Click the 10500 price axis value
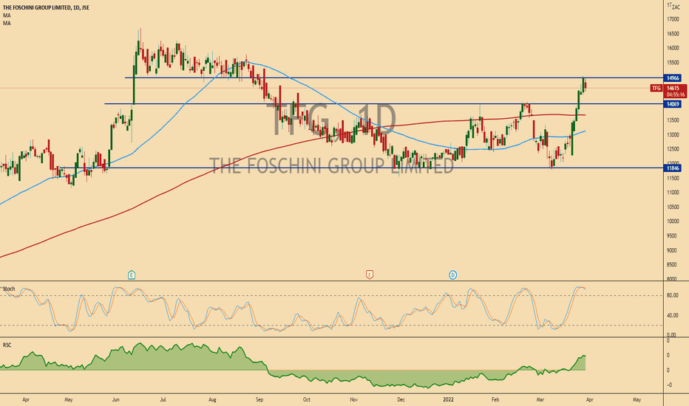The image size is (689, 406). coord(673,207)
